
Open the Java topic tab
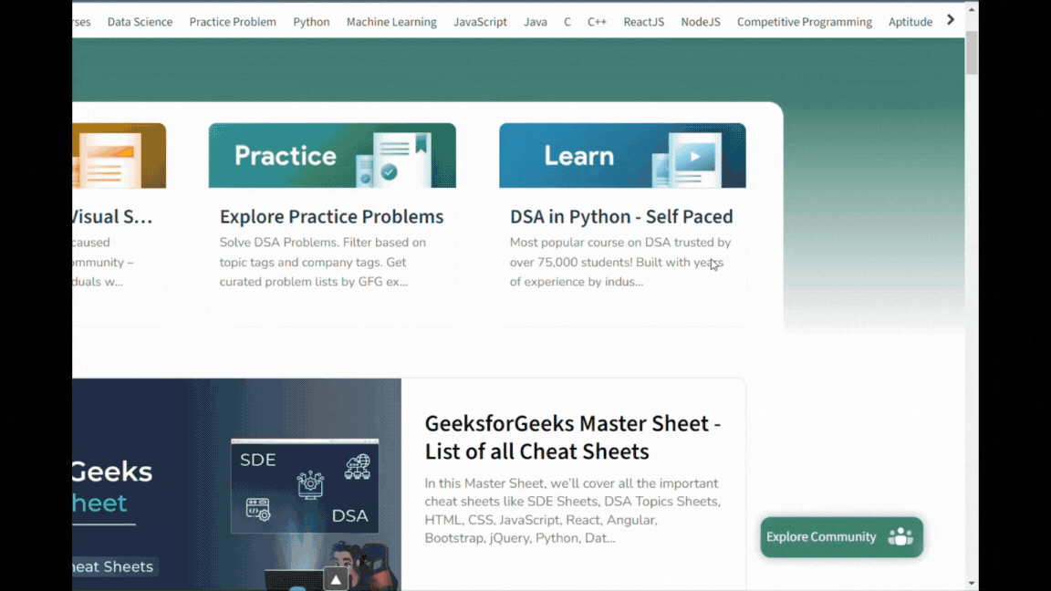(x=535, y=22)
